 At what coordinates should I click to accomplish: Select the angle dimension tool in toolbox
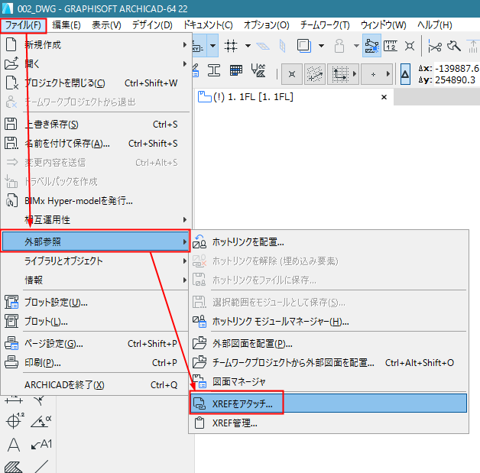click(41, 422)
